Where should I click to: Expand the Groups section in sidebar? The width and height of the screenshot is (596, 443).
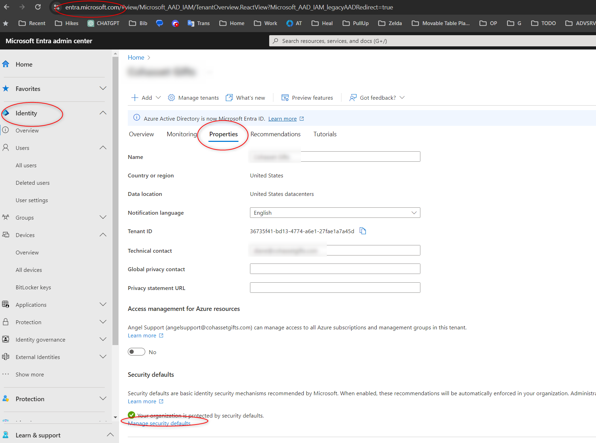coord(103,217)
